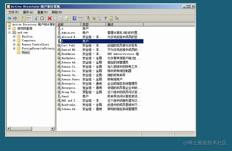Screen dimensions: 232x151
Task: Select the Schema Ad... group row
Action: (100, 109)
